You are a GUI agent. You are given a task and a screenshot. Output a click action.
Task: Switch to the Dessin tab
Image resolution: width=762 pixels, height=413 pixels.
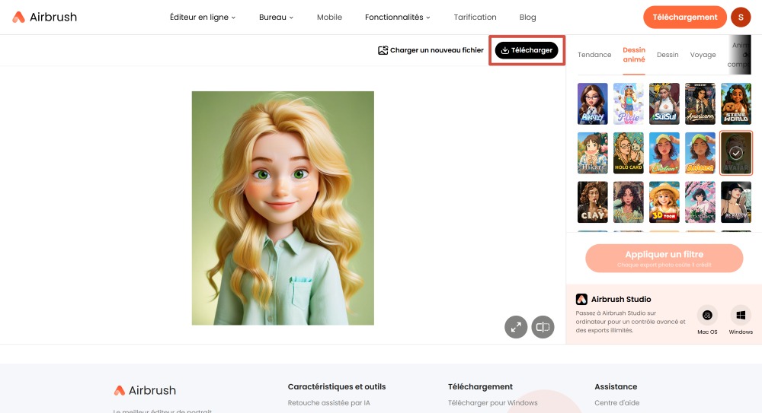[x=668, y=55]
